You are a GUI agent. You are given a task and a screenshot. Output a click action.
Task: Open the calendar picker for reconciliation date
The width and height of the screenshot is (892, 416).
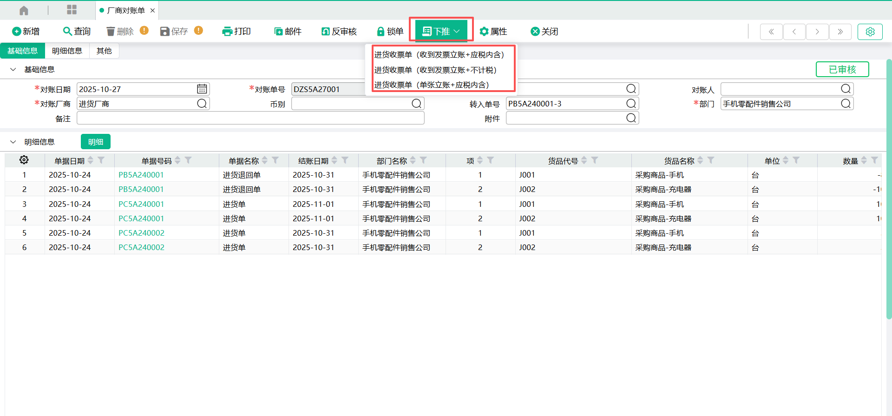click(202, 89)
